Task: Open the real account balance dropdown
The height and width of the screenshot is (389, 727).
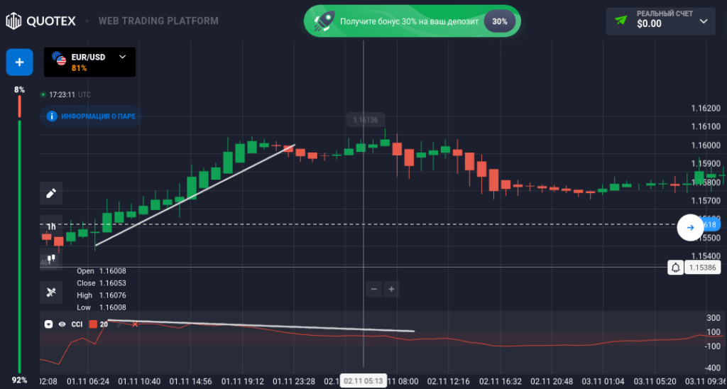Action: [x=704, y=21]
